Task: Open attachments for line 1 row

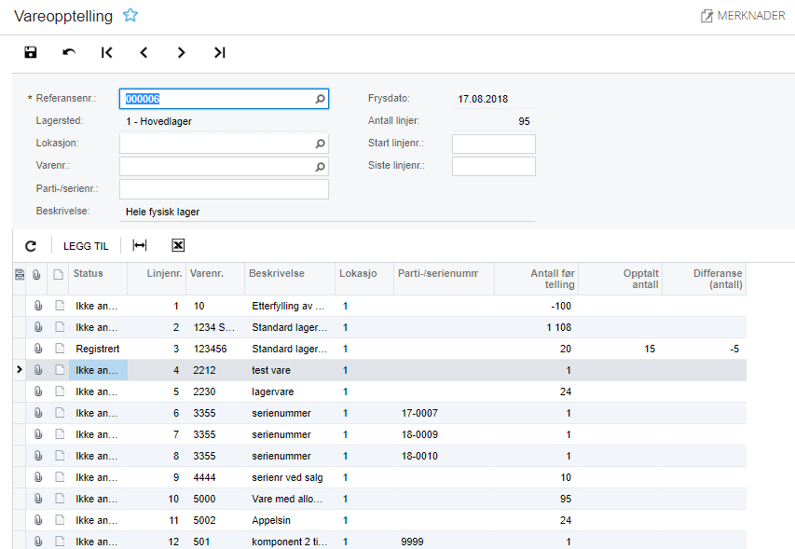Action: click(38, 306)
